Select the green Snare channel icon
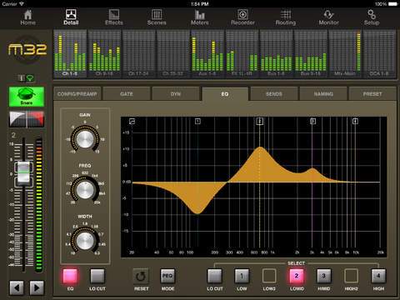400x300 pixels. tap(27, 97)
